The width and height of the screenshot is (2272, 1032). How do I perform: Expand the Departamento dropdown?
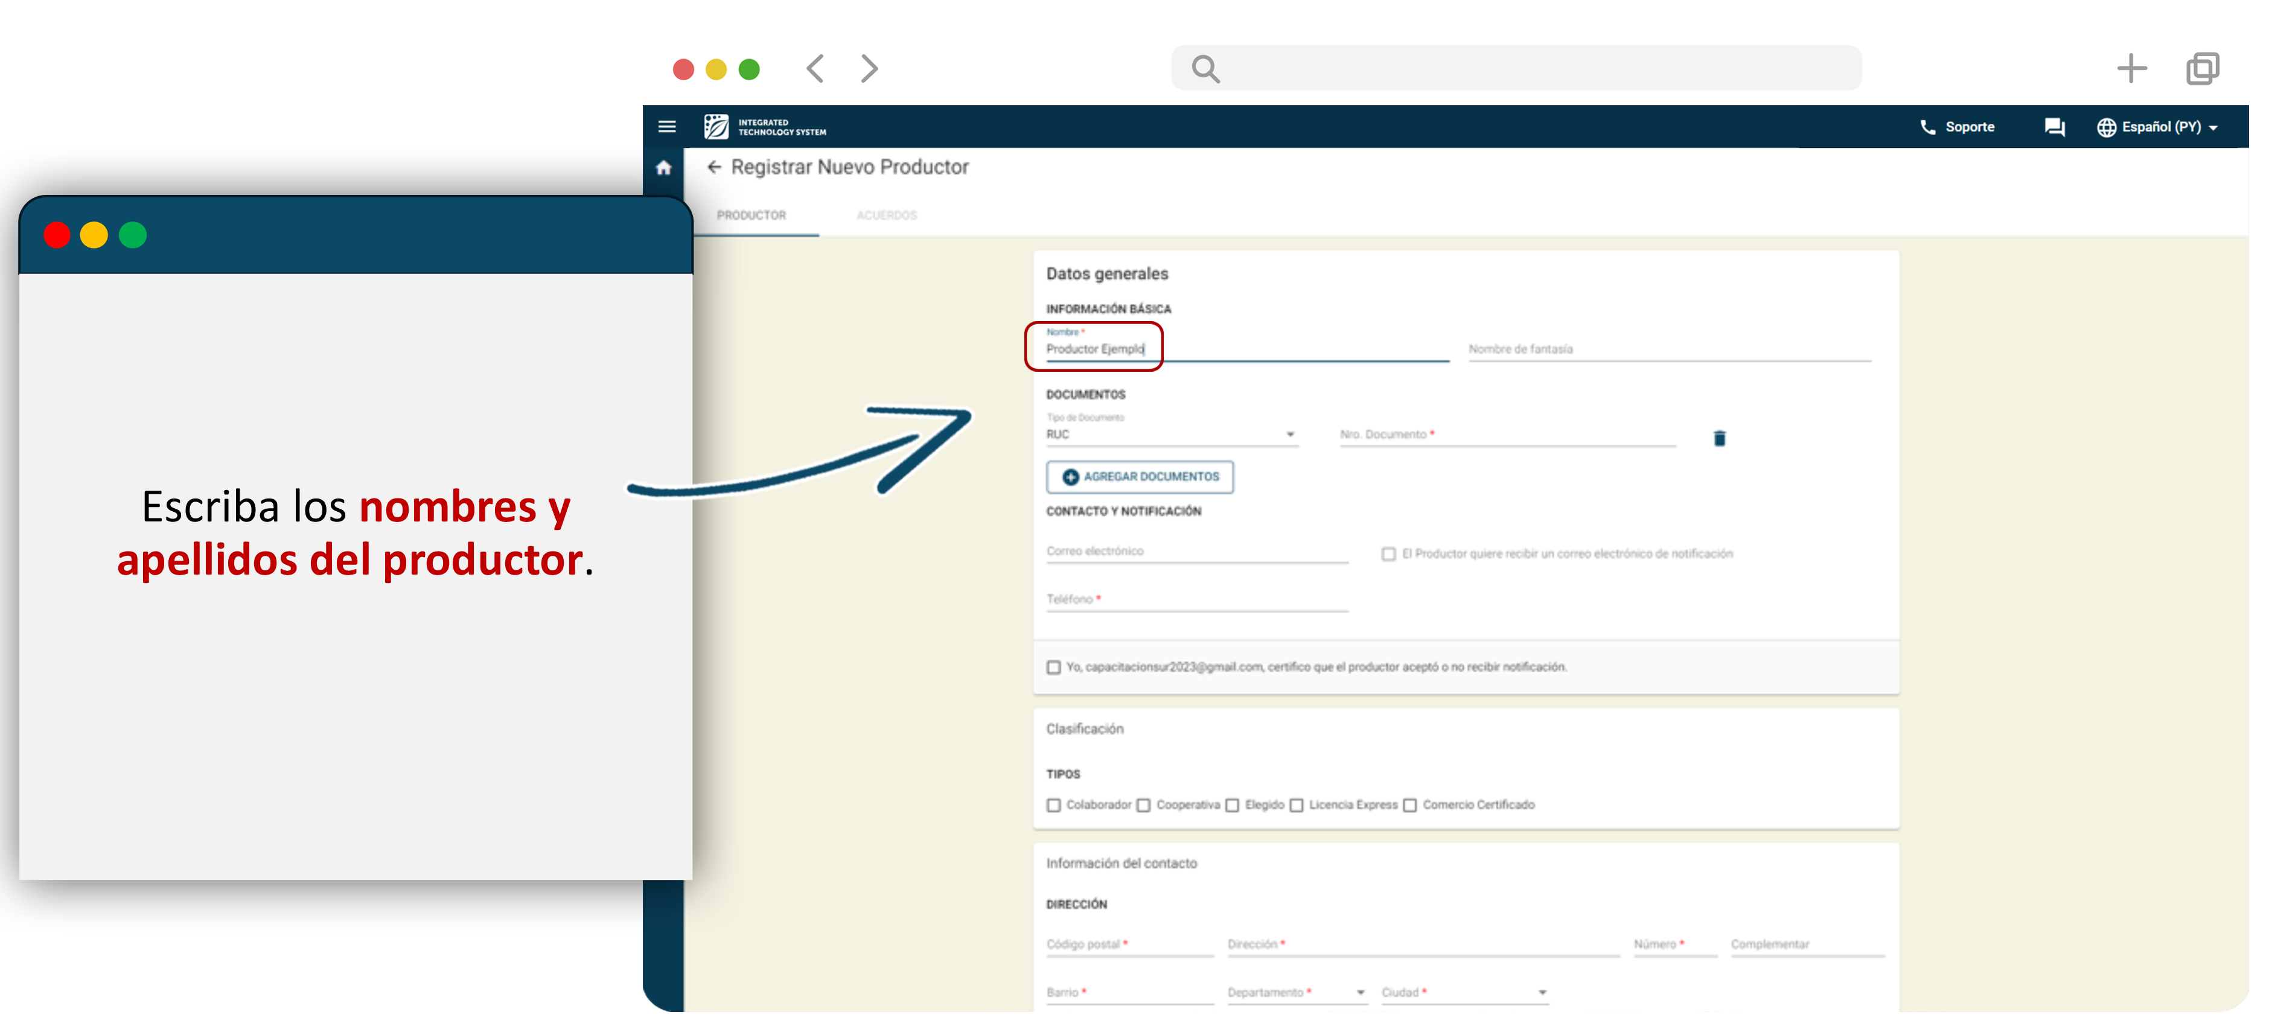[1297, 993]
